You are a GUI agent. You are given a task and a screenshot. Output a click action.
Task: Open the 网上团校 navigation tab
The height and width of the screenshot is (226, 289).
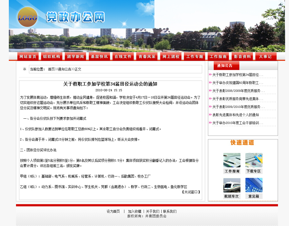pos(171,56)
